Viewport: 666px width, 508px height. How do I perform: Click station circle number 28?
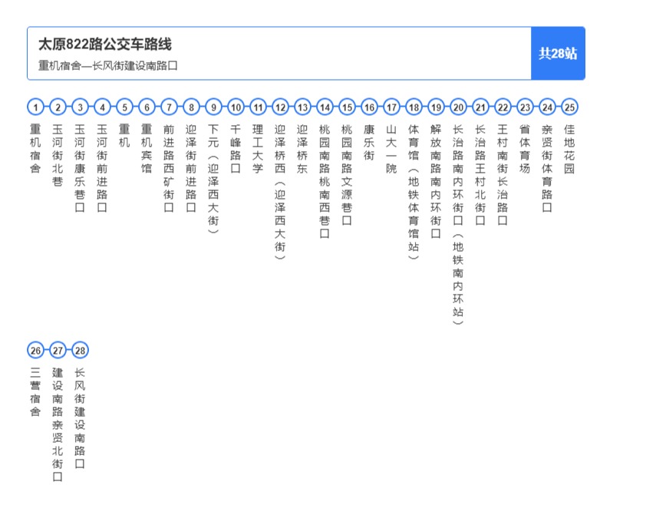[81, 351]
